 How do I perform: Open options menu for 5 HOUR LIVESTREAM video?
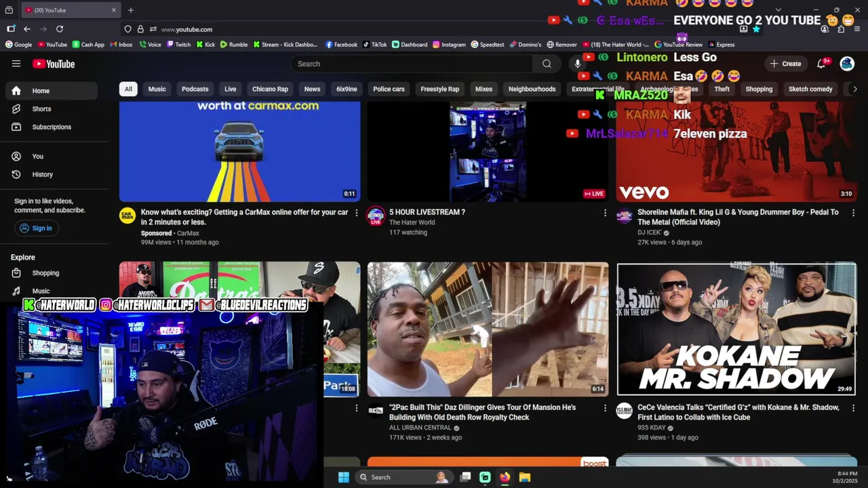pyautogui.click(x=605, y=213)
